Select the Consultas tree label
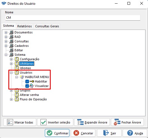Viewport: 148px width, 138px height. 21,41
